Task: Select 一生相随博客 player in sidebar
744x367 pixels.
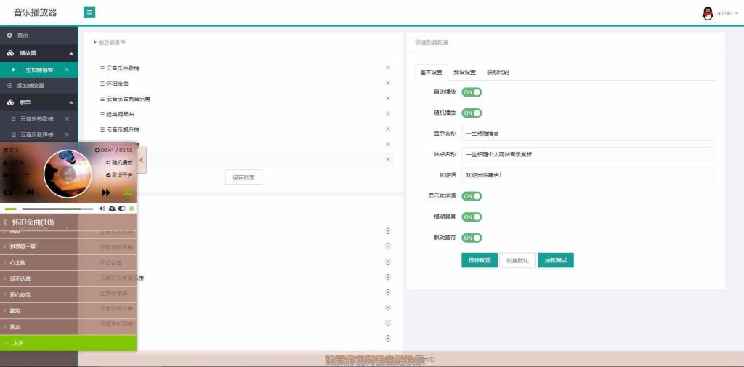Action: click(36, 70)
